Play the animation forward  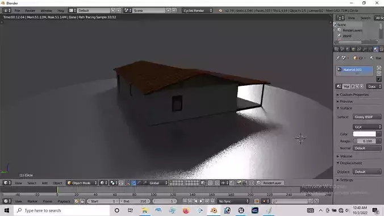pos(201,201)
